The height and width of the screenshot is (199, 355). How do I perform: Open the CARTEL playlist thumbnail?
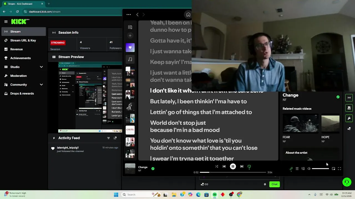coord(130,130)
